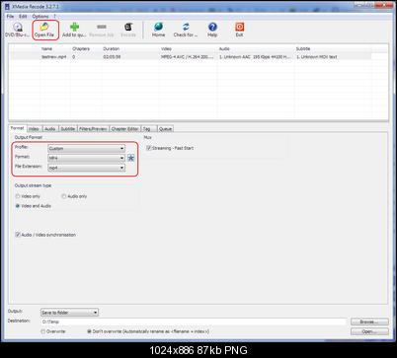The height and width of the screenshot is (358, 397).
Task: Click the Duration column header
Action: pyautogui.click(x=130, y=48)
